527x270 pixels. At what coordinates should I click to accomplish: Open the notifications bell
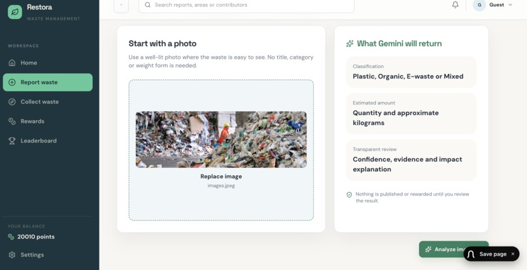[x=455, y=5]
